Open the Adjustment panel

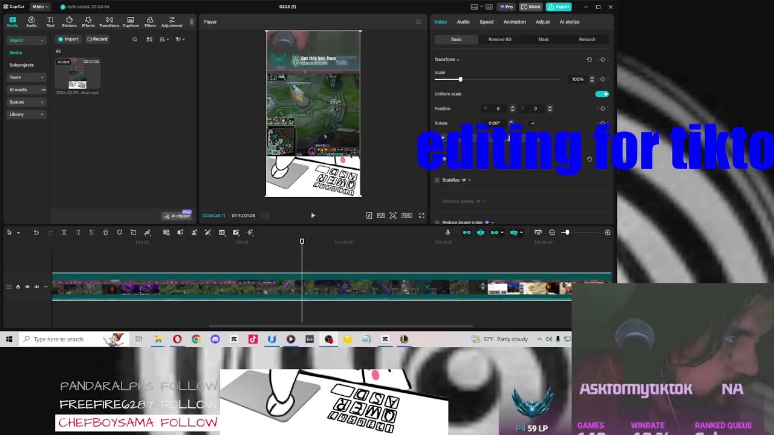[172, 22]
